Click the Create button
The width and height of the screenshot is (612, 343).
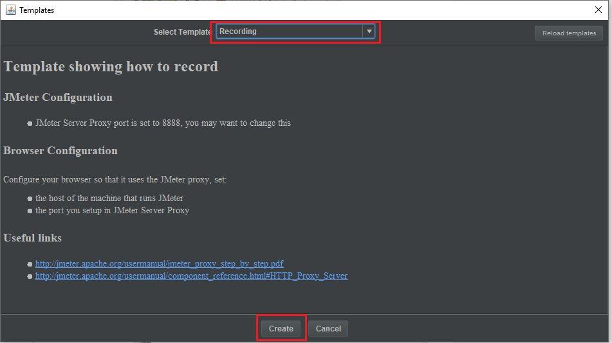coord(281,329)
